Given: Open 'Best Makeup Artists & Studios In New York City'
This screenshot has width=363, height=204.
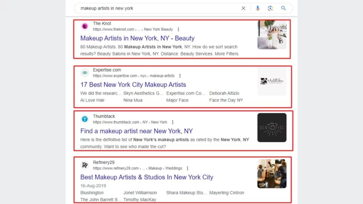Looking at the screenshot, I should point(147,177).
